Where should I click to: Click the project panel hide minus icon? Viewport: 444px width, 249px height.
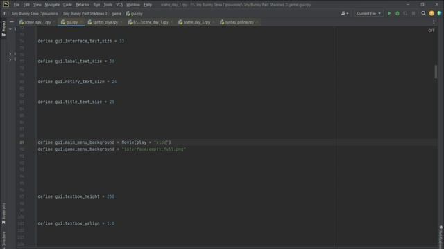[12, 22]
